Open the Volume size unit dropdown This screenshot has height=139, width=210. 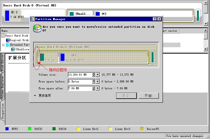click(x=98, y=75)
